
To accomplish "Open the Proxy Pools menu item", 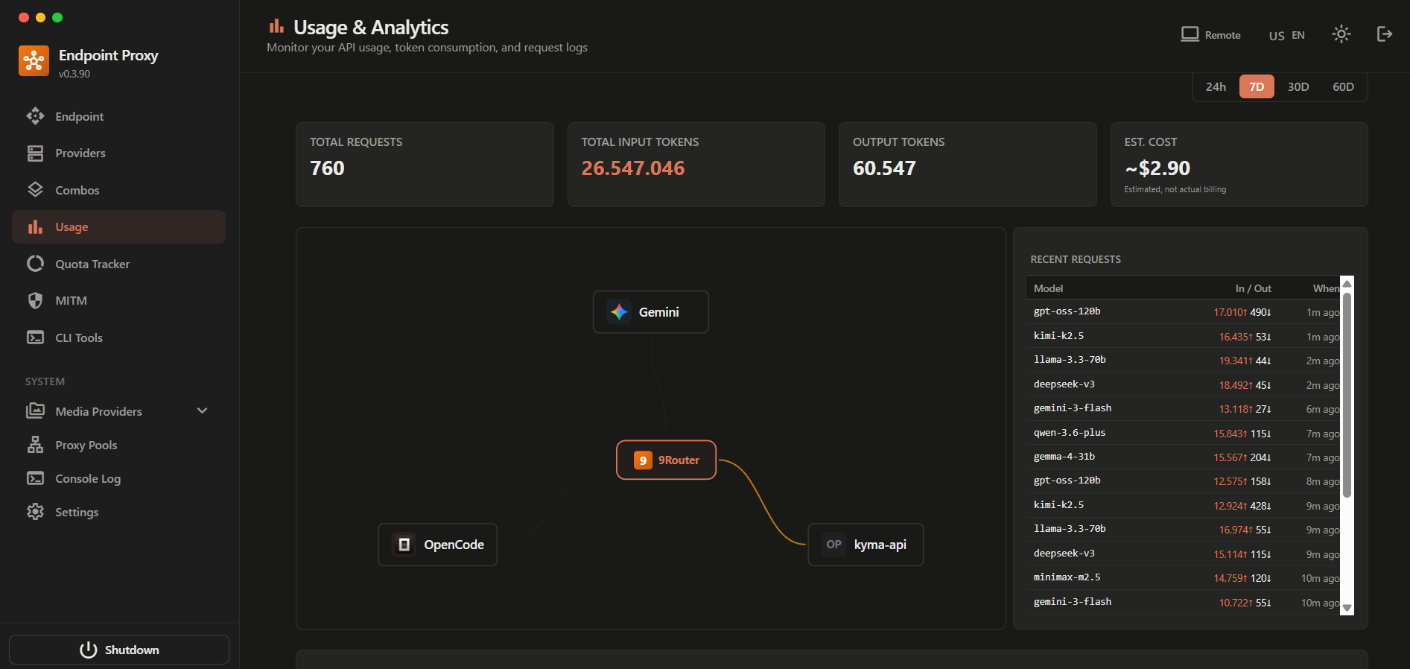I will (x=86, y=446).
